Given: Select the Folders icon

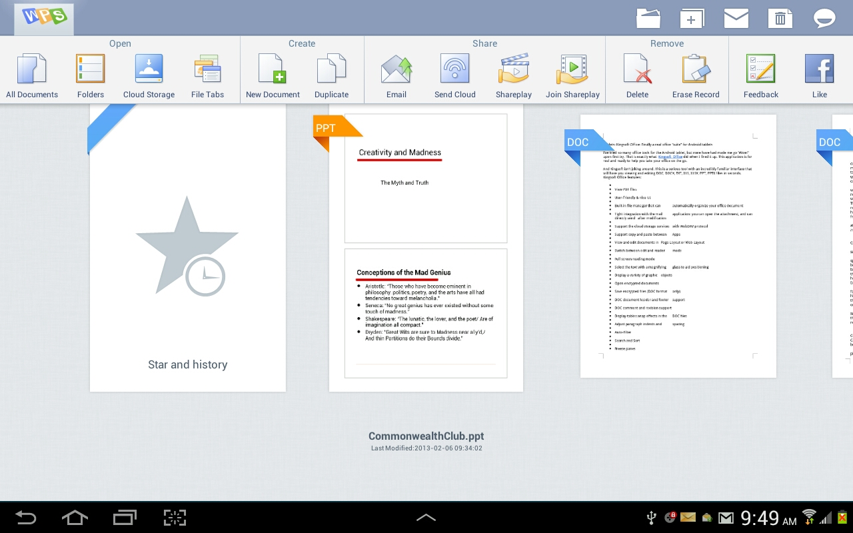Looking at the screenshot, I should click(90, 73).
